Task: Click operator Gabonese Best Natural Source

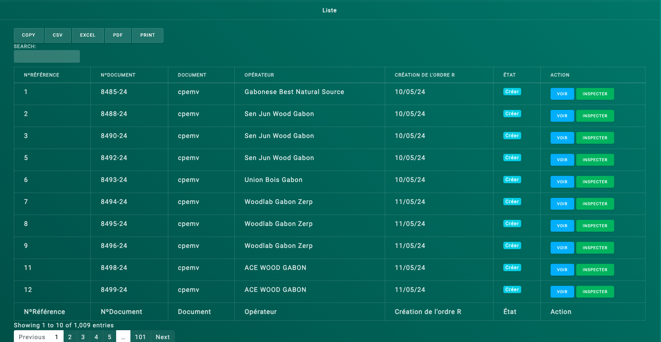Action: (294, 92)
